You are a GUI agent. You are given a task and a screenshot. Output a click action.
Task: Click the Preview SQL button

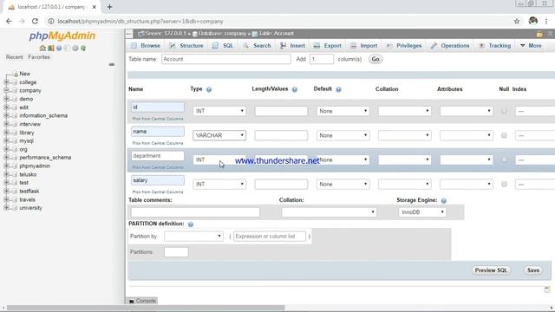[491, 270]
